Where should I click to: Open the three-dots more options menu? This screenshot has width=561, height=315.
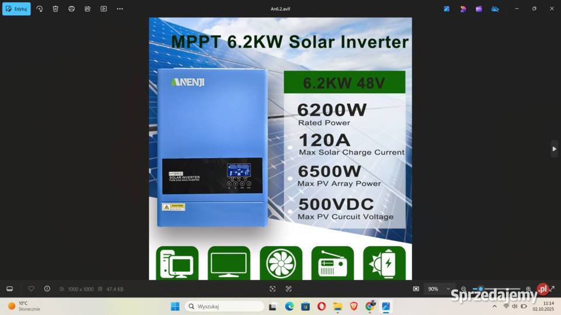click(x=120, y=9)
